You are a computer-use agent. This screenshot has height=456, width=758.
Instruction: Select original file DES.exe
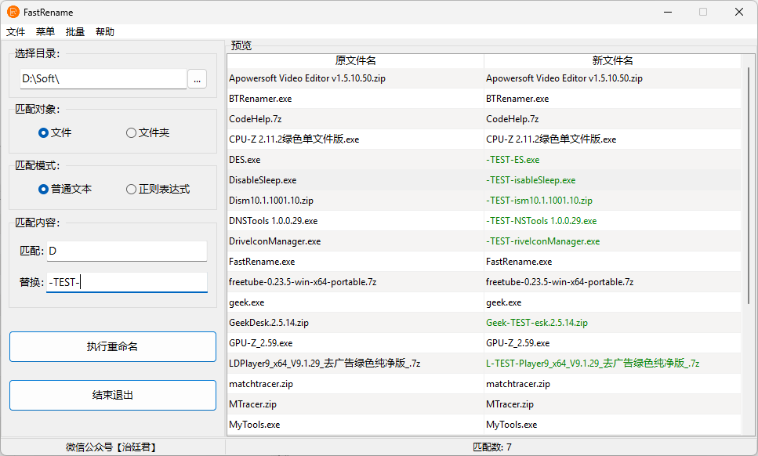[245, 160]
